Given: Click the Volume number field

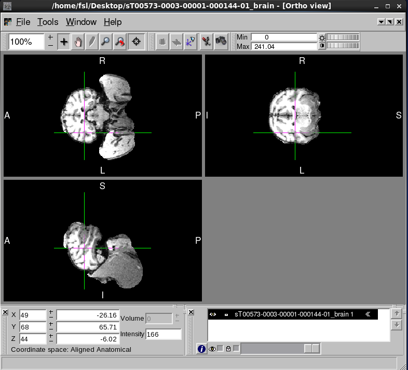Looking at the screenshot, I should pyautogui.click(x=159, y=319).
